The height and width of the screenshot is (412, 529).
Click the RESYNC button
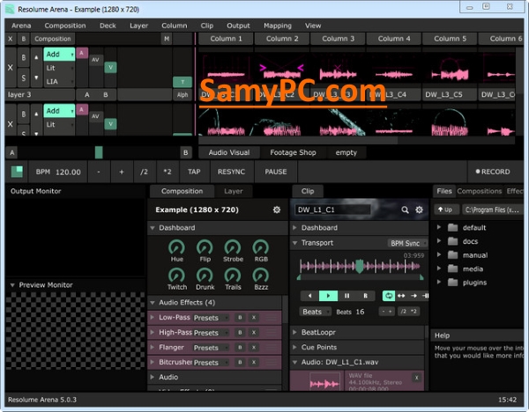click(231, 172)
